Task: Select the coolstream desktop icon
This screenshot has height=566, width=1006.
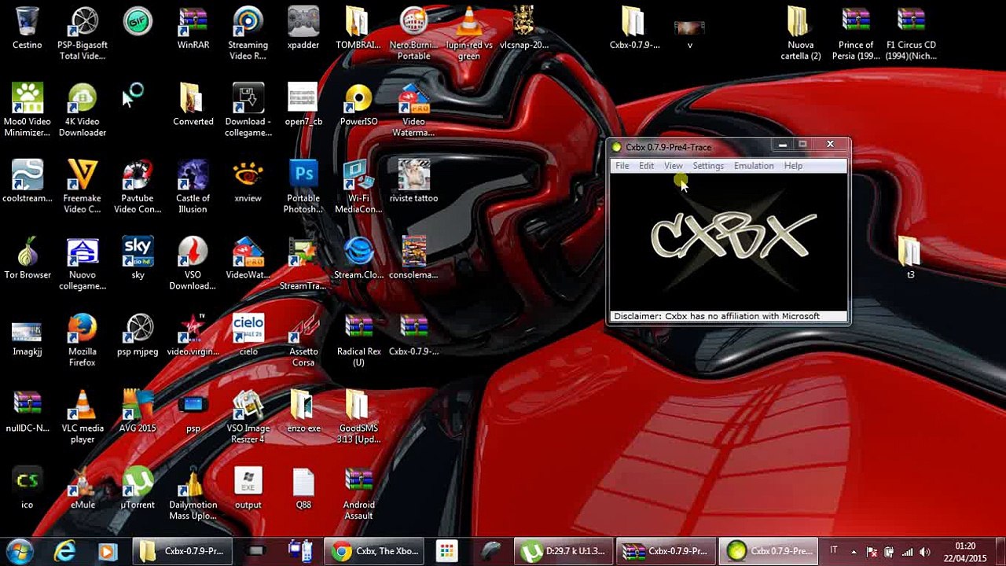Action: (x=28, y=182)
